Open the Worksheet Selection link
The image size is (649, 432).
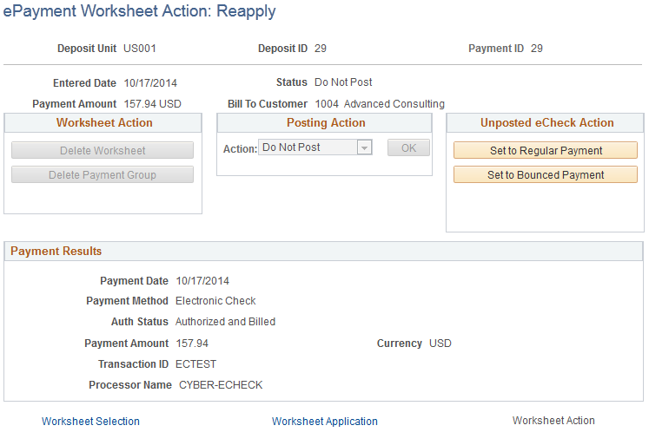click(90, 422)
